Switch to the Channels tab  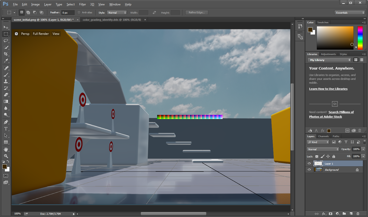323,136
